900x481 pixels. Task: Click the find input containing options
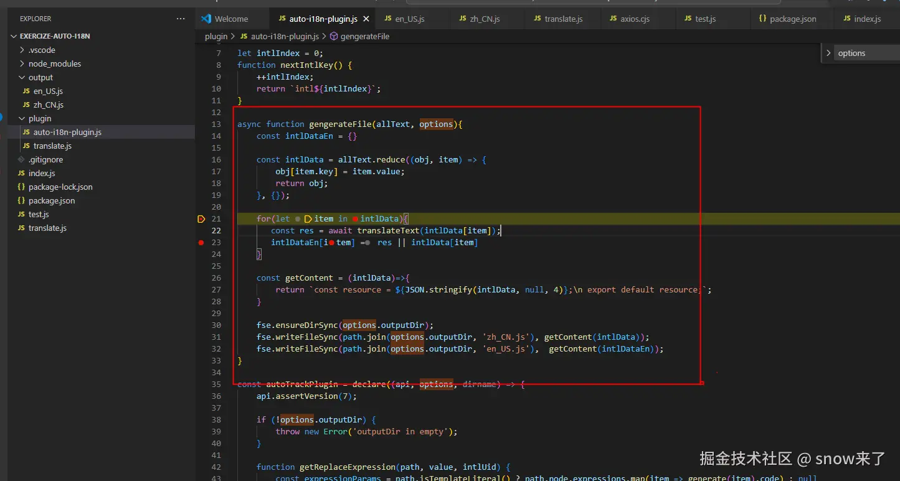point(866,54)
